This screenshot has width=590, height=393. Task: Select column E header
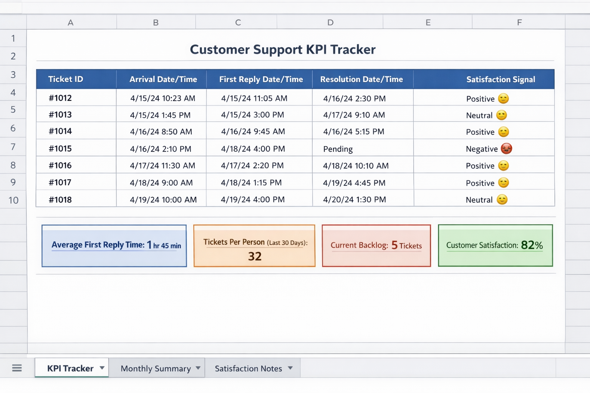pyautogui.click(x=428, y=22)
